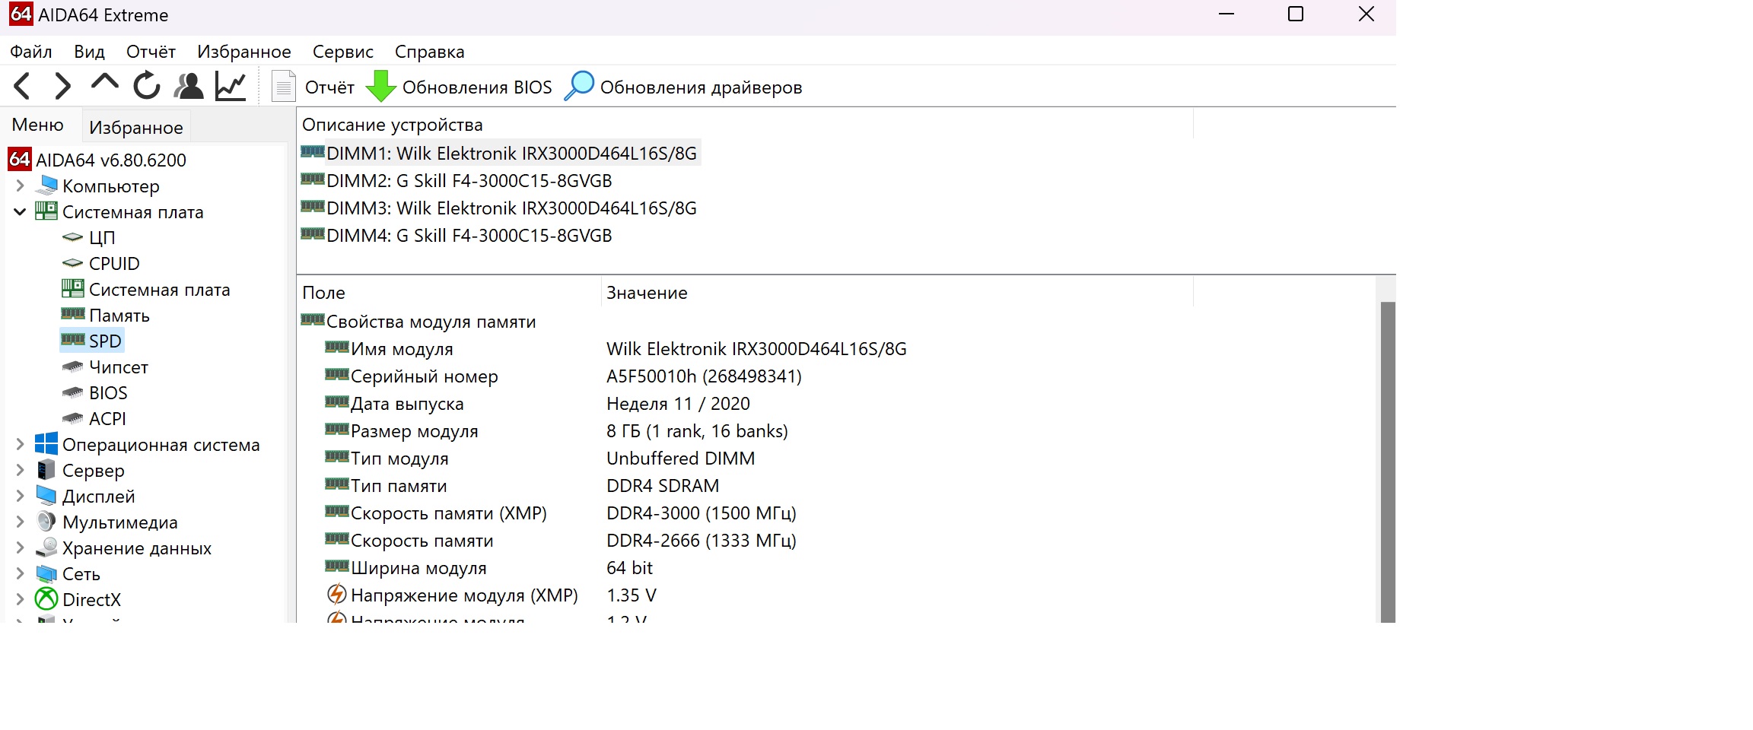Open the Избранное menu in menu bar
Viewport: 1753px width, 730px height.
coord(244,52)
